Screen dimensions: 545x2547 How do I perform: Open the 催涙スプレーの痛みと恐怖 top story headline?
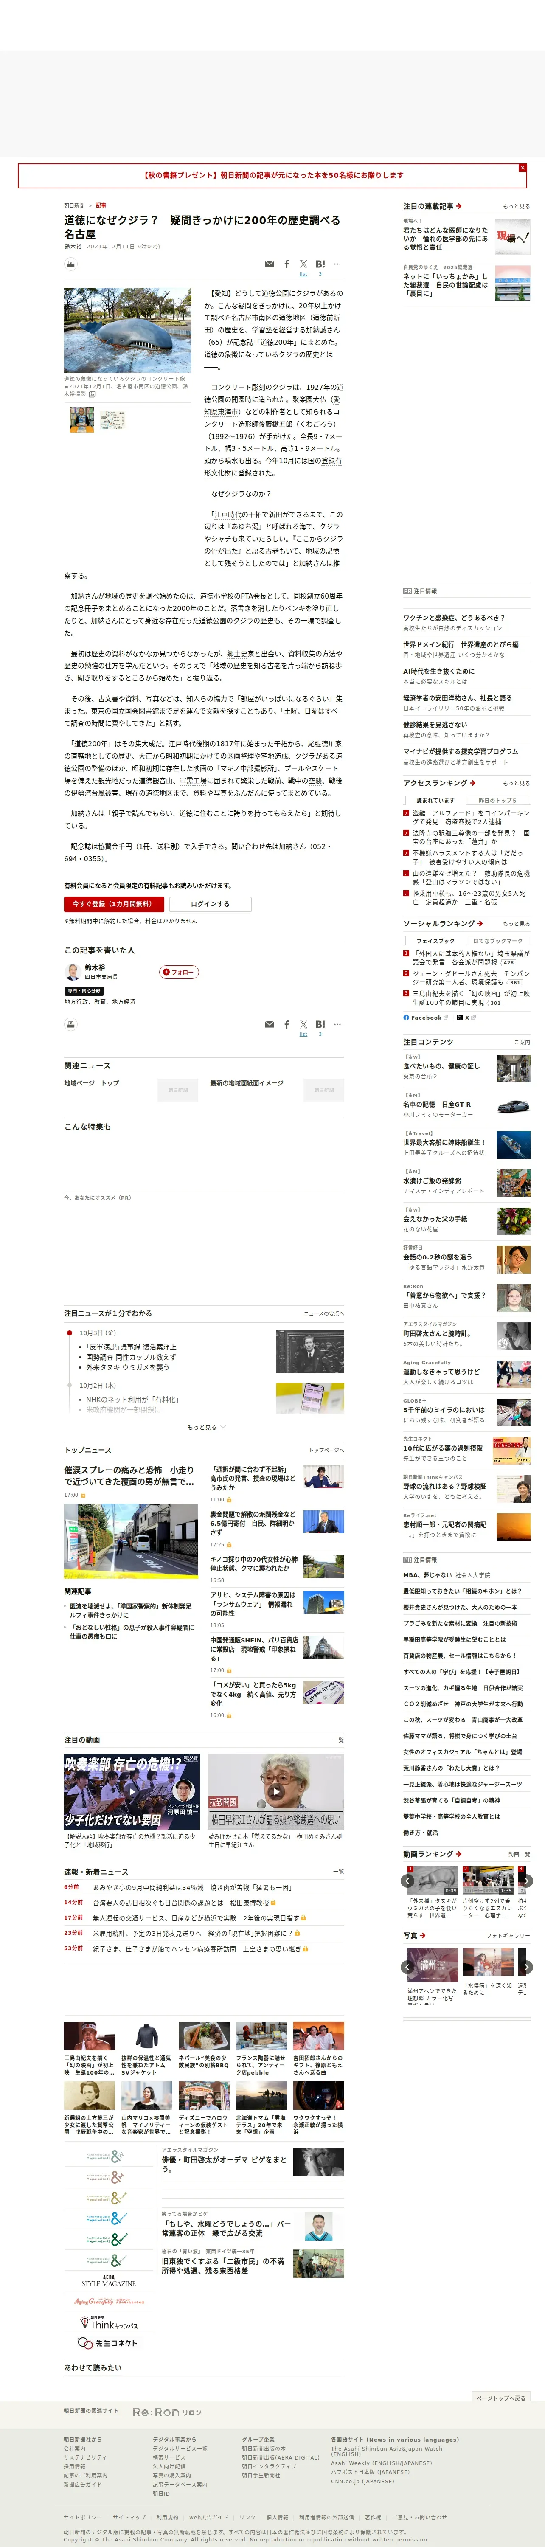pos(129,1476)
